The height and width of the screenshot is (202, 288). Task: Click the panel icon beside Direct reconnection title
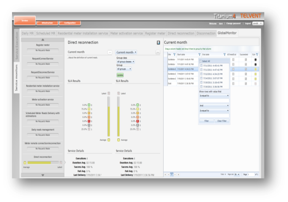click(158, 43)
